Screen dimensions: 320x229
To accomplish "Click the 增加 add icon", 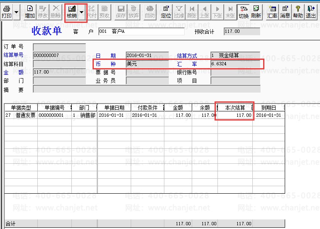I will 30,12.
